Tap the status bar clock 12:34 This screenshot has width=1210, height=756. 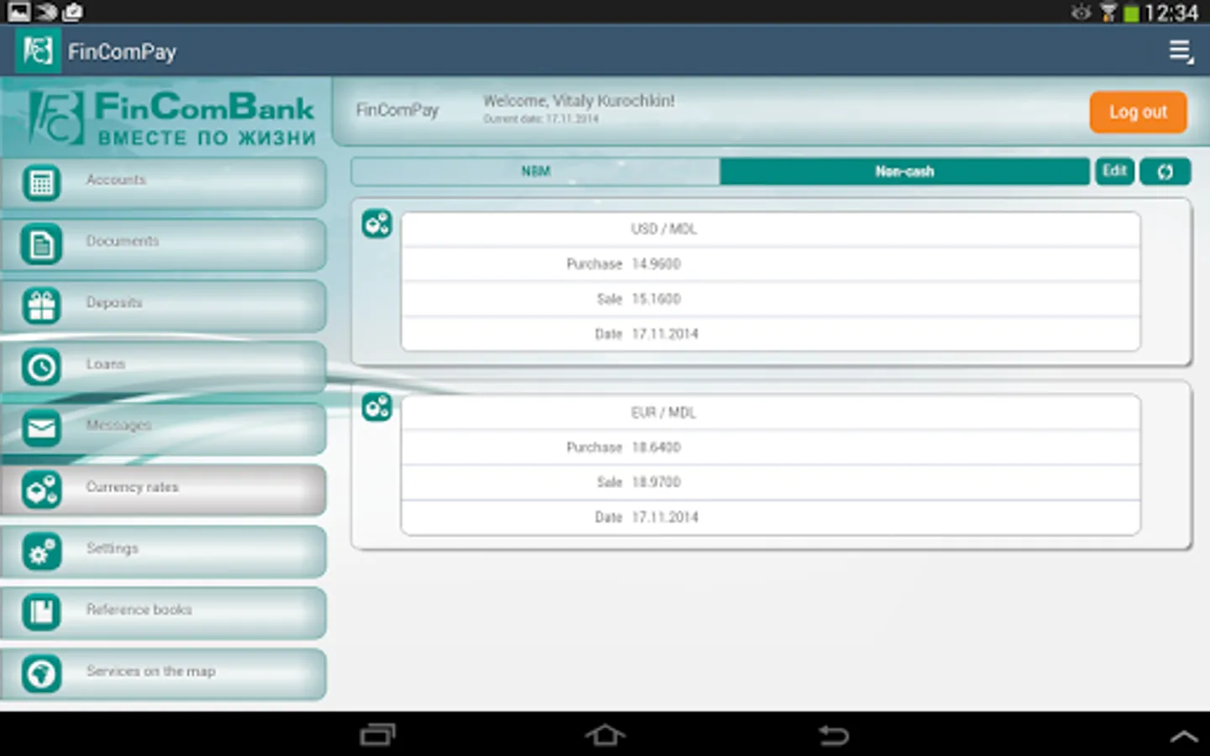1171,13
